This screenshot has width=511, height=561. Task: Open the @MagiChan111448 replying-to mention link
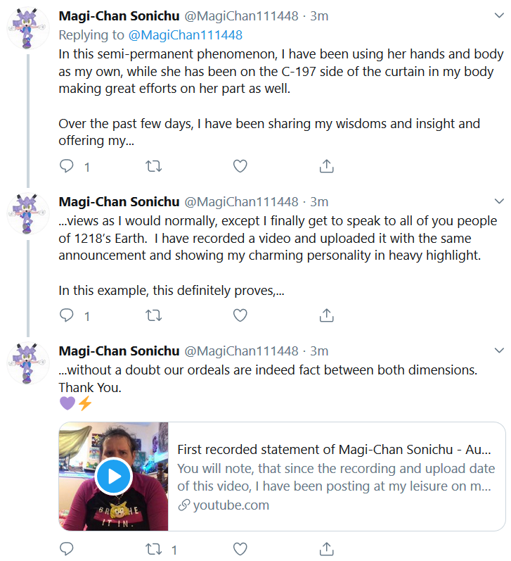tap(185, 34)
